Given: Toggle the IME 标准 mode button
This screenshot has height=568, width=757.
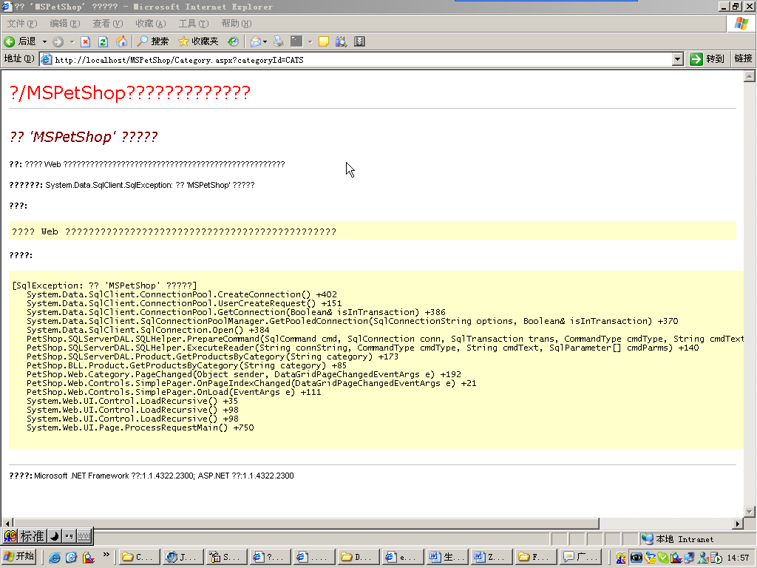Looking at the screenshot, I should (x=33, y=536).
